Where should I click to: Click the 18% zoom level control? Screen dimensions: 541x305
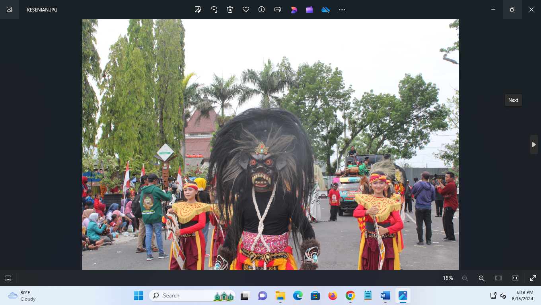pos(448,278)
